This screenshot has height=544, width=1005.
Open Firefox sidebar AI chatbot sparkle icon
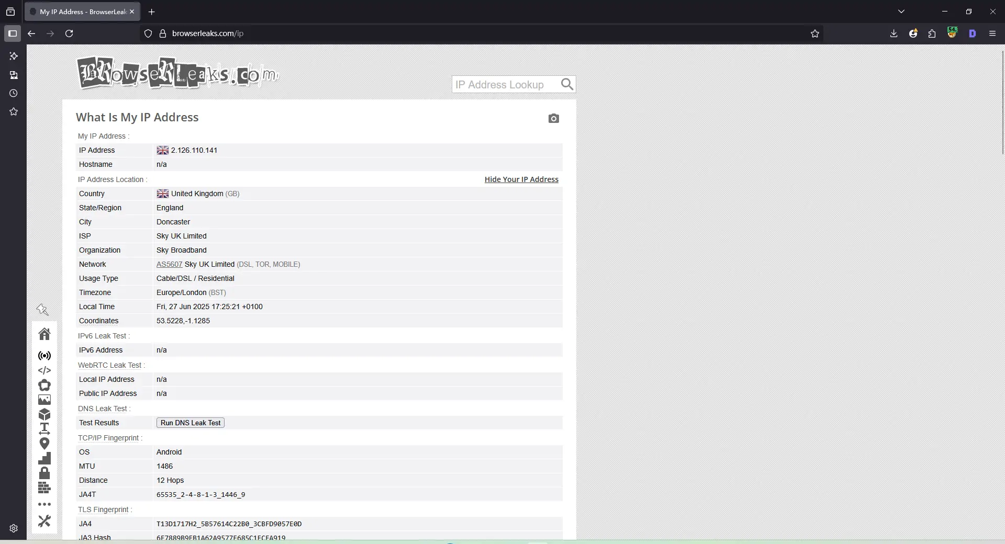point(14,56)
